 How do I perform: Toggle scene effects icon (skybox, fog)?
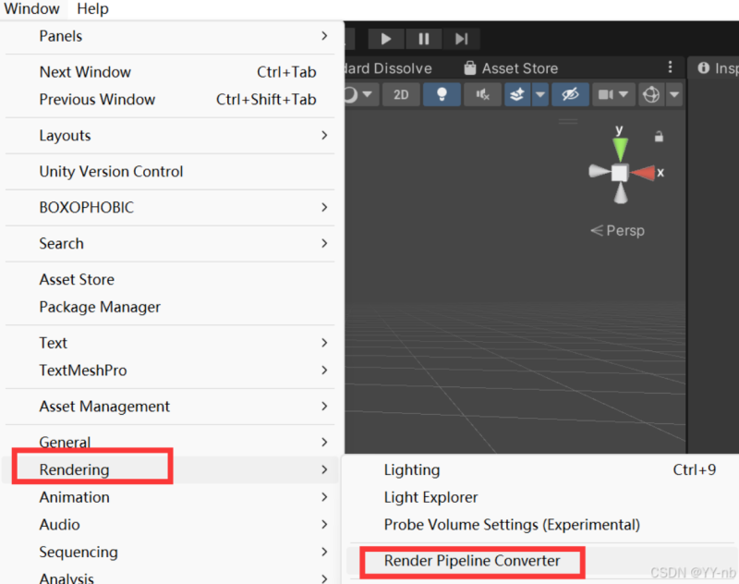coord(517,94)
